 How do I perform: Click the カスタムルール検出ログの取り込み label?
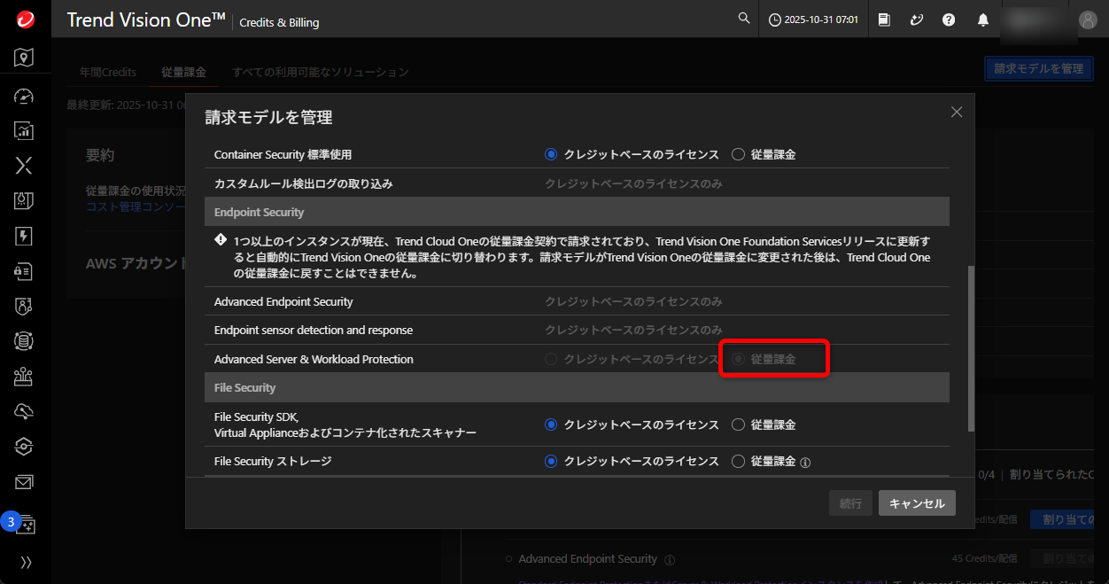click(303, 183)
